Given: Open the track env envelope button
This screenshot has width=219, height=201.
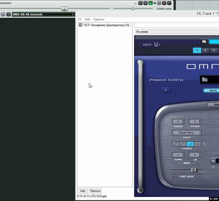Looking at the screenshot, I should coord(145,3).
